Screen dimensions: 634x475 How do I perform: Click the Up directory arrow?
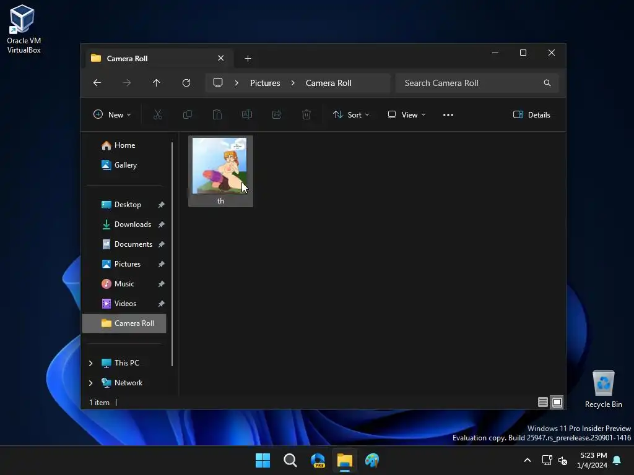tap(157, 83)
